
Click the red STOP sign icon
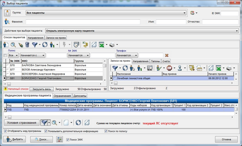tap(169, 68)
